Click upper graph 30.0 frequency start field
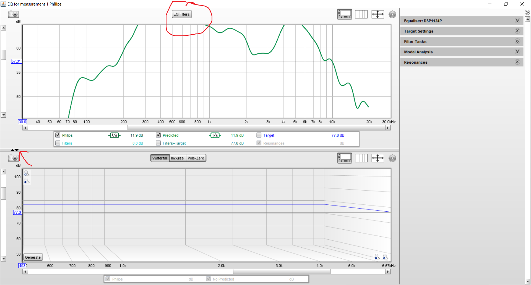The height and width of the screenshot is (285, 531). pos(22,122)
